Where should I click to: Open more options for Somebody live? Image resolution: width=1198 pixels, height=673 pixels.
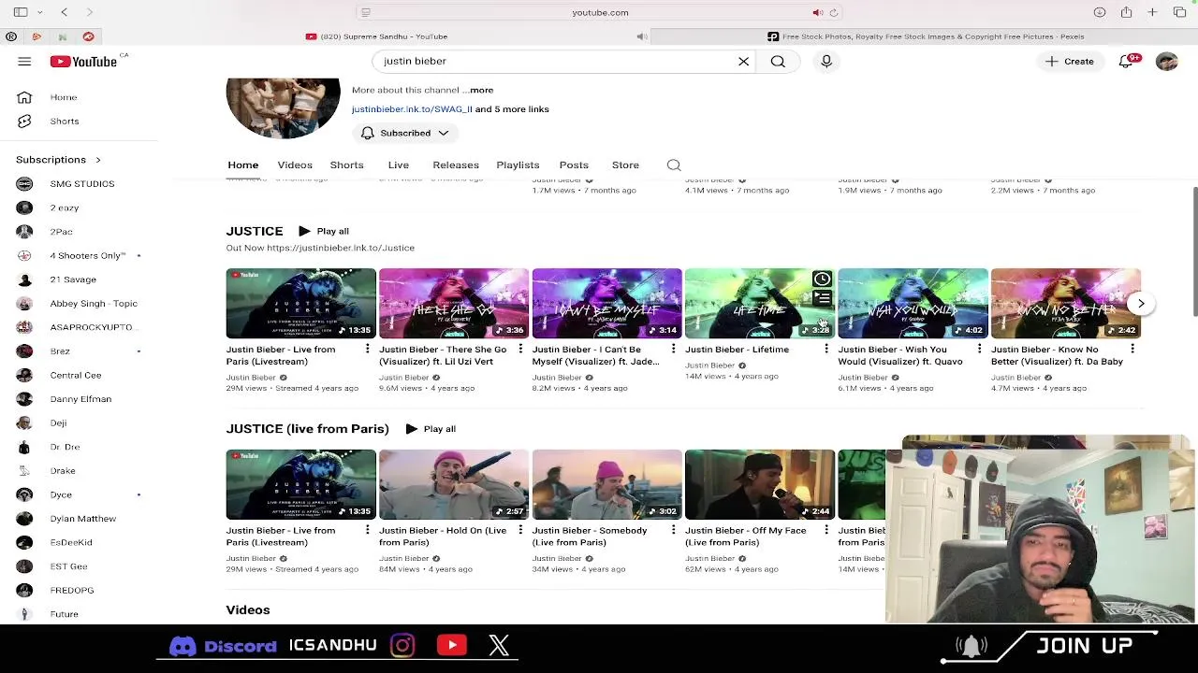(673, 531)
